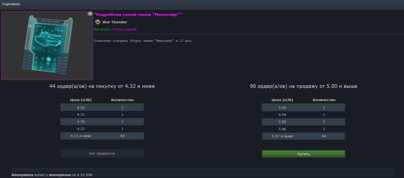Open the Minotaur blueprint item thumbnail

click(47, 46)
